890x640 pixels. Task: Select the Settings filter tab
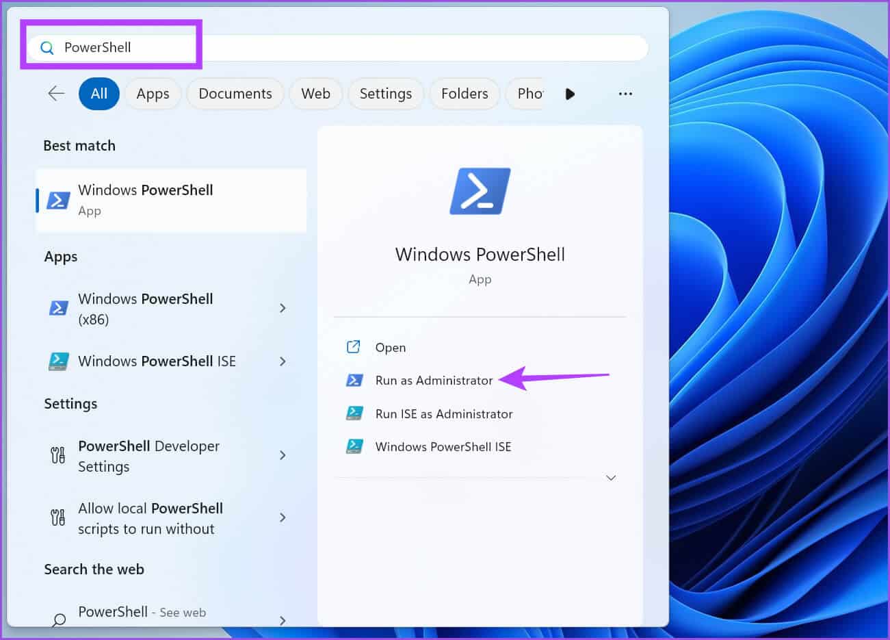point(386,94)
